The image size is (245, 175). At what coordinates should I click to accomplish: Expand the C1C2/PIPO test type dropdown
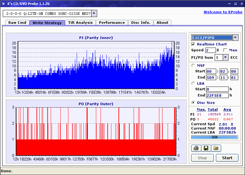pyautogui.click(x=235, y=38)
